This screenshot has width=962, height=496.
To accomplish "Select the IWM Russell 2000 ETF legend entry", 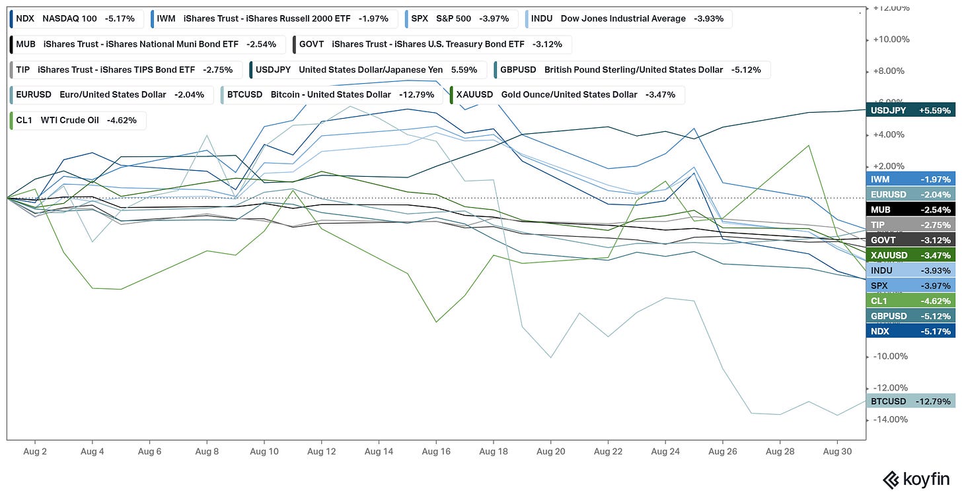I will click(274, 18).
